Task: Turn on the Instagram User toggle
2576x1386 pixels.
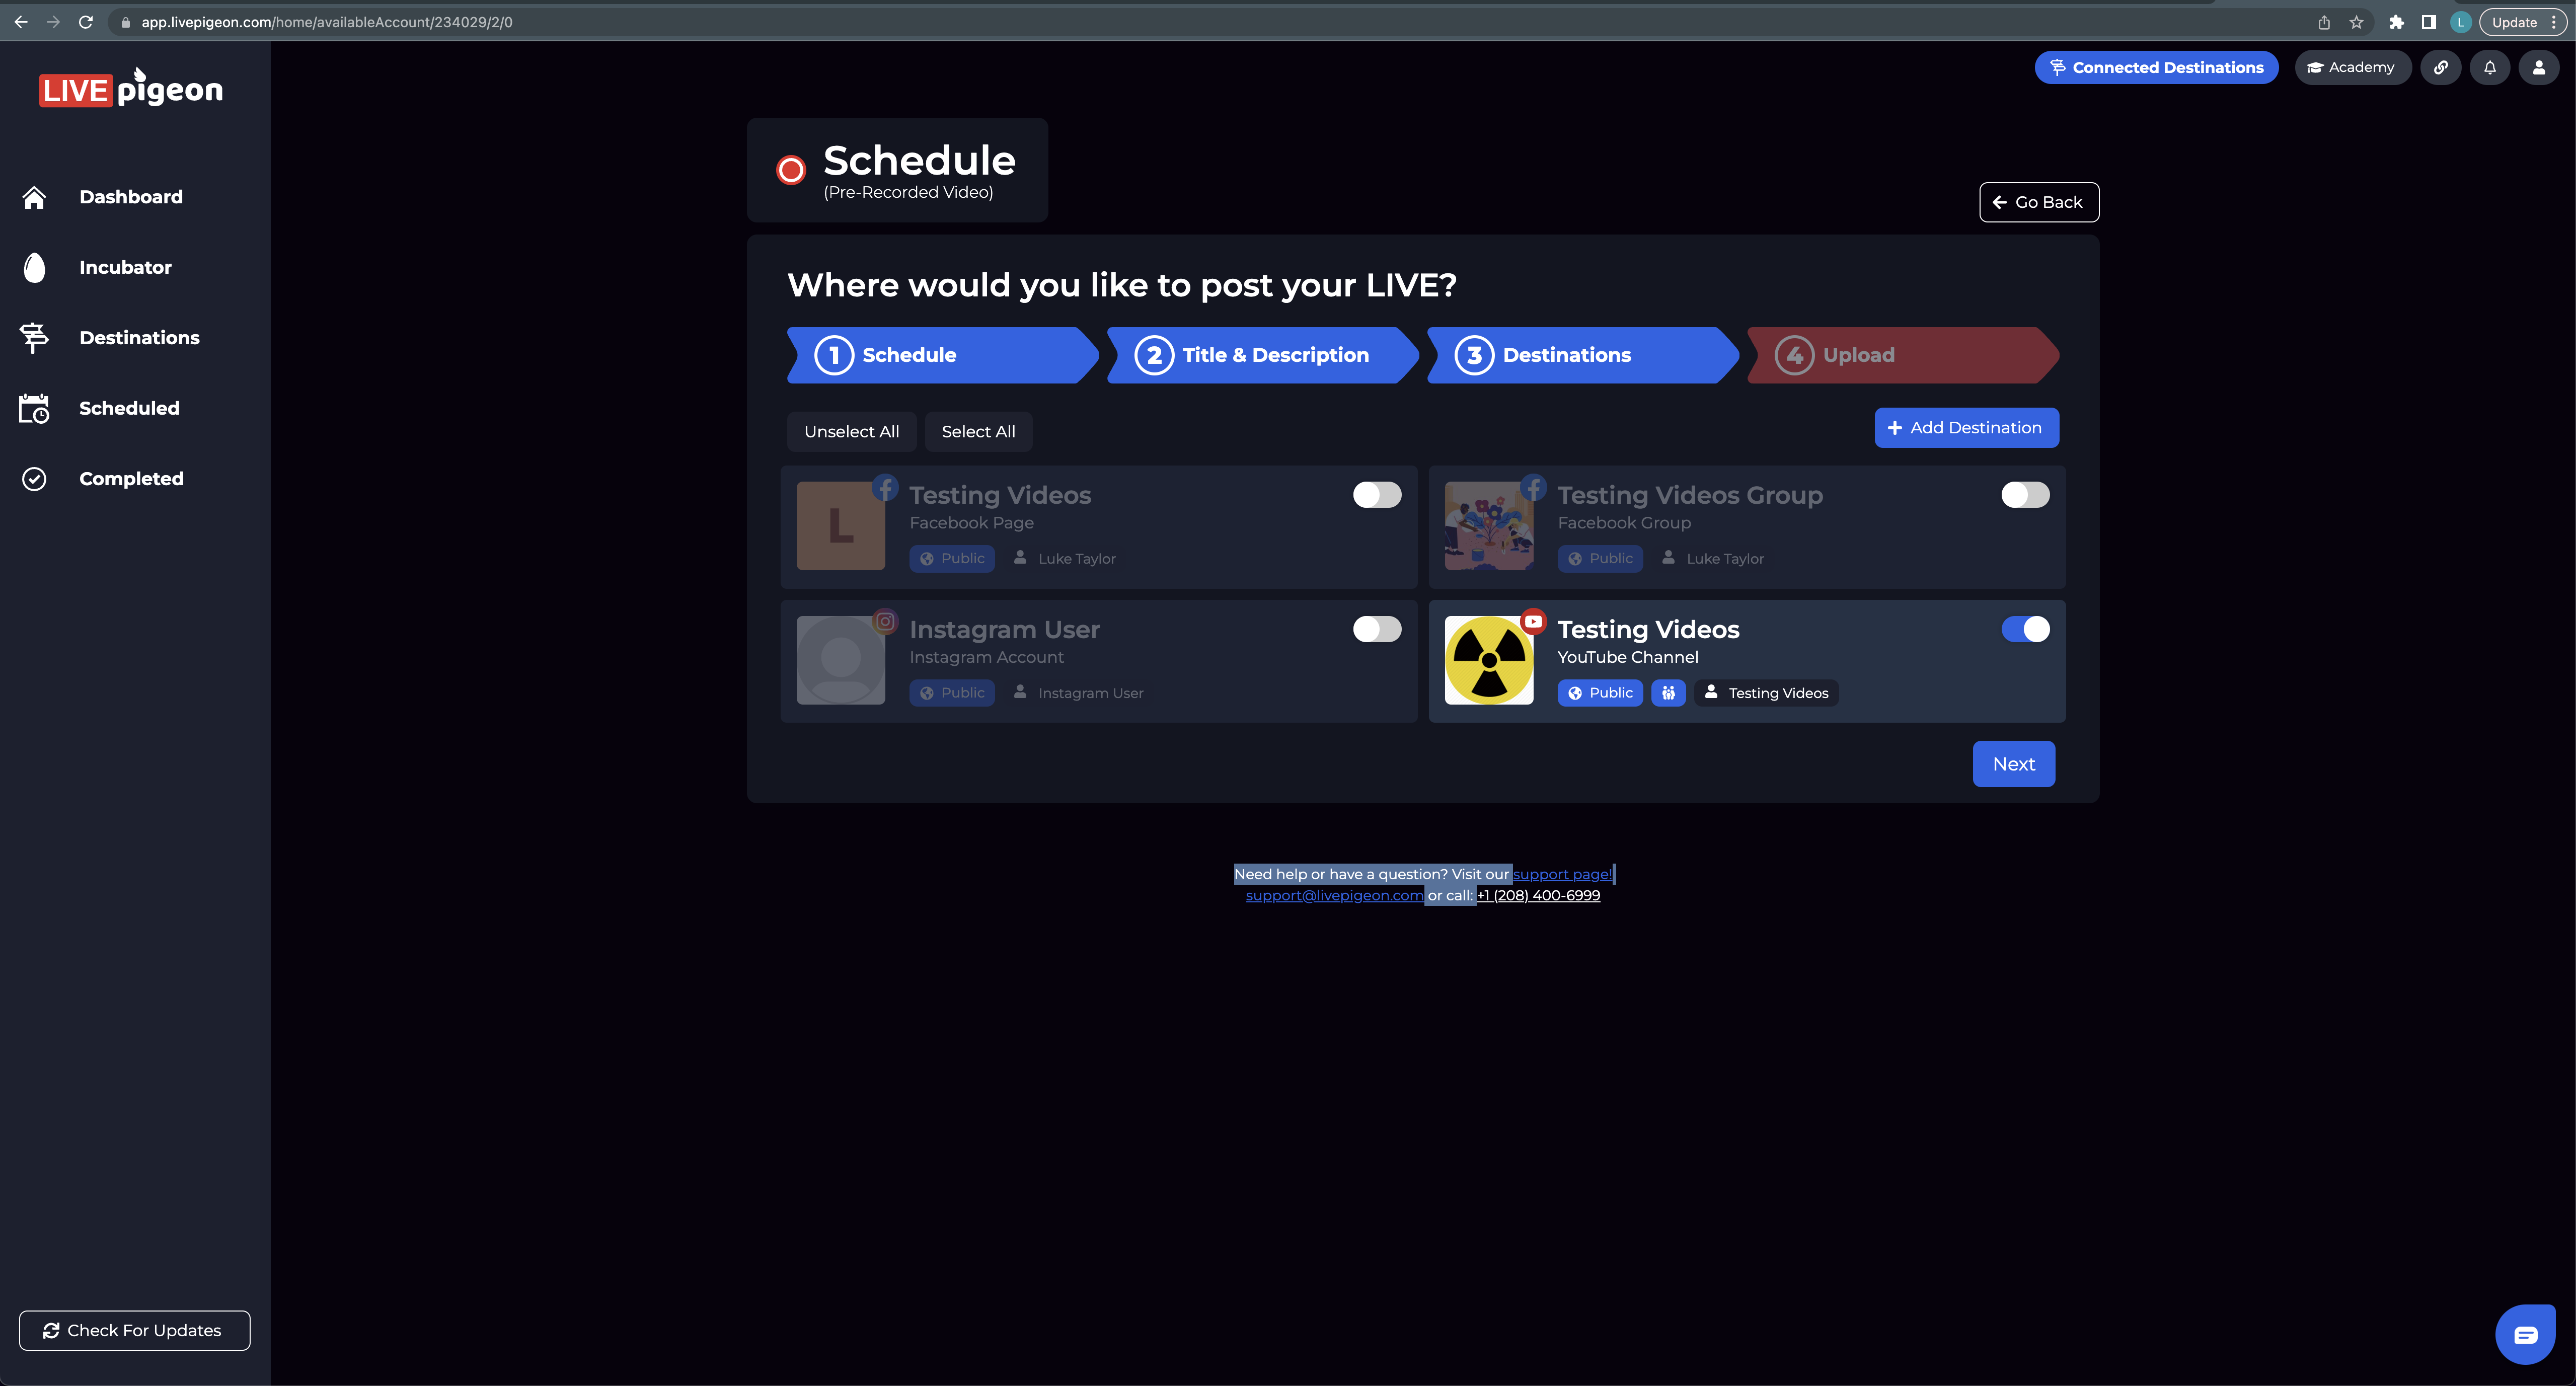Action: coord(1377,629)
